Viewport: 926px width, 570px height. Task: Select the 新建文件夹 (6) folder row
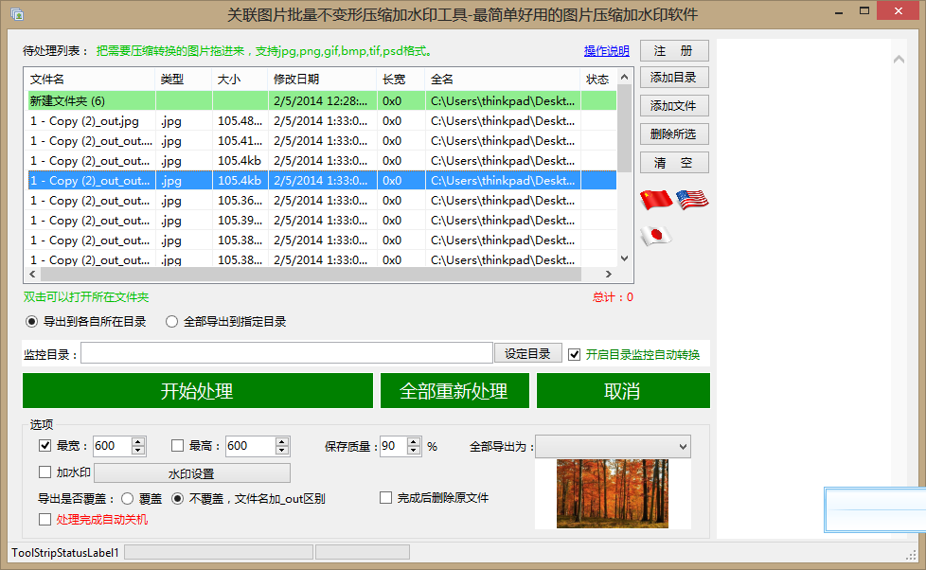(322, 101)
